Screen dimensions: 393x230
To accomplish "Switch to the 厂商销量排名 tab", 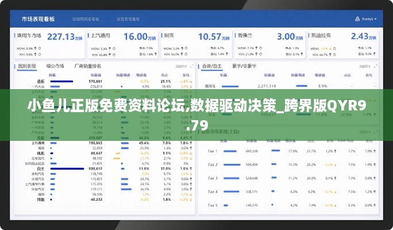I will click(88, 66).
